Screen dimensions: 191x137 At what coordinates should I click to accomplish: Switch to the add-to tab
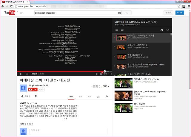pos(90,96)
